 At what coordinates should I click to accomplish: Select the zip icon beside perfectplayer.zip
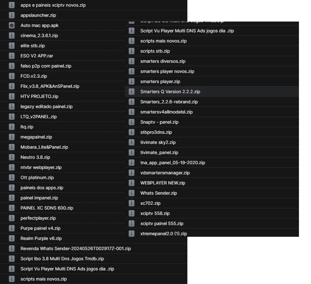pos(12,218)
